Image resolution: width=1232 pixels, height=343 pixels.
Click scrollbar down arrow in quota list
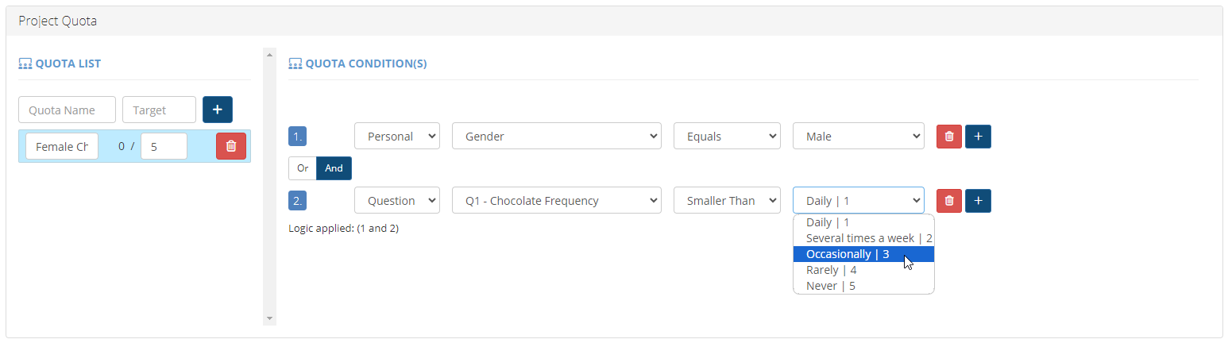coord(269,318)
